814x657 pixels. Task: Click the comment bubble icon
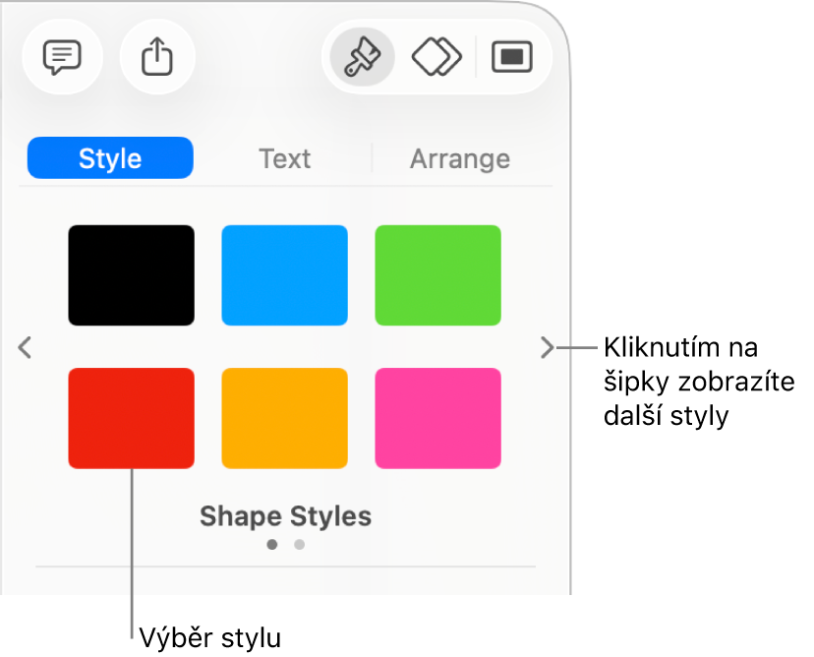(x=62, y=57)
